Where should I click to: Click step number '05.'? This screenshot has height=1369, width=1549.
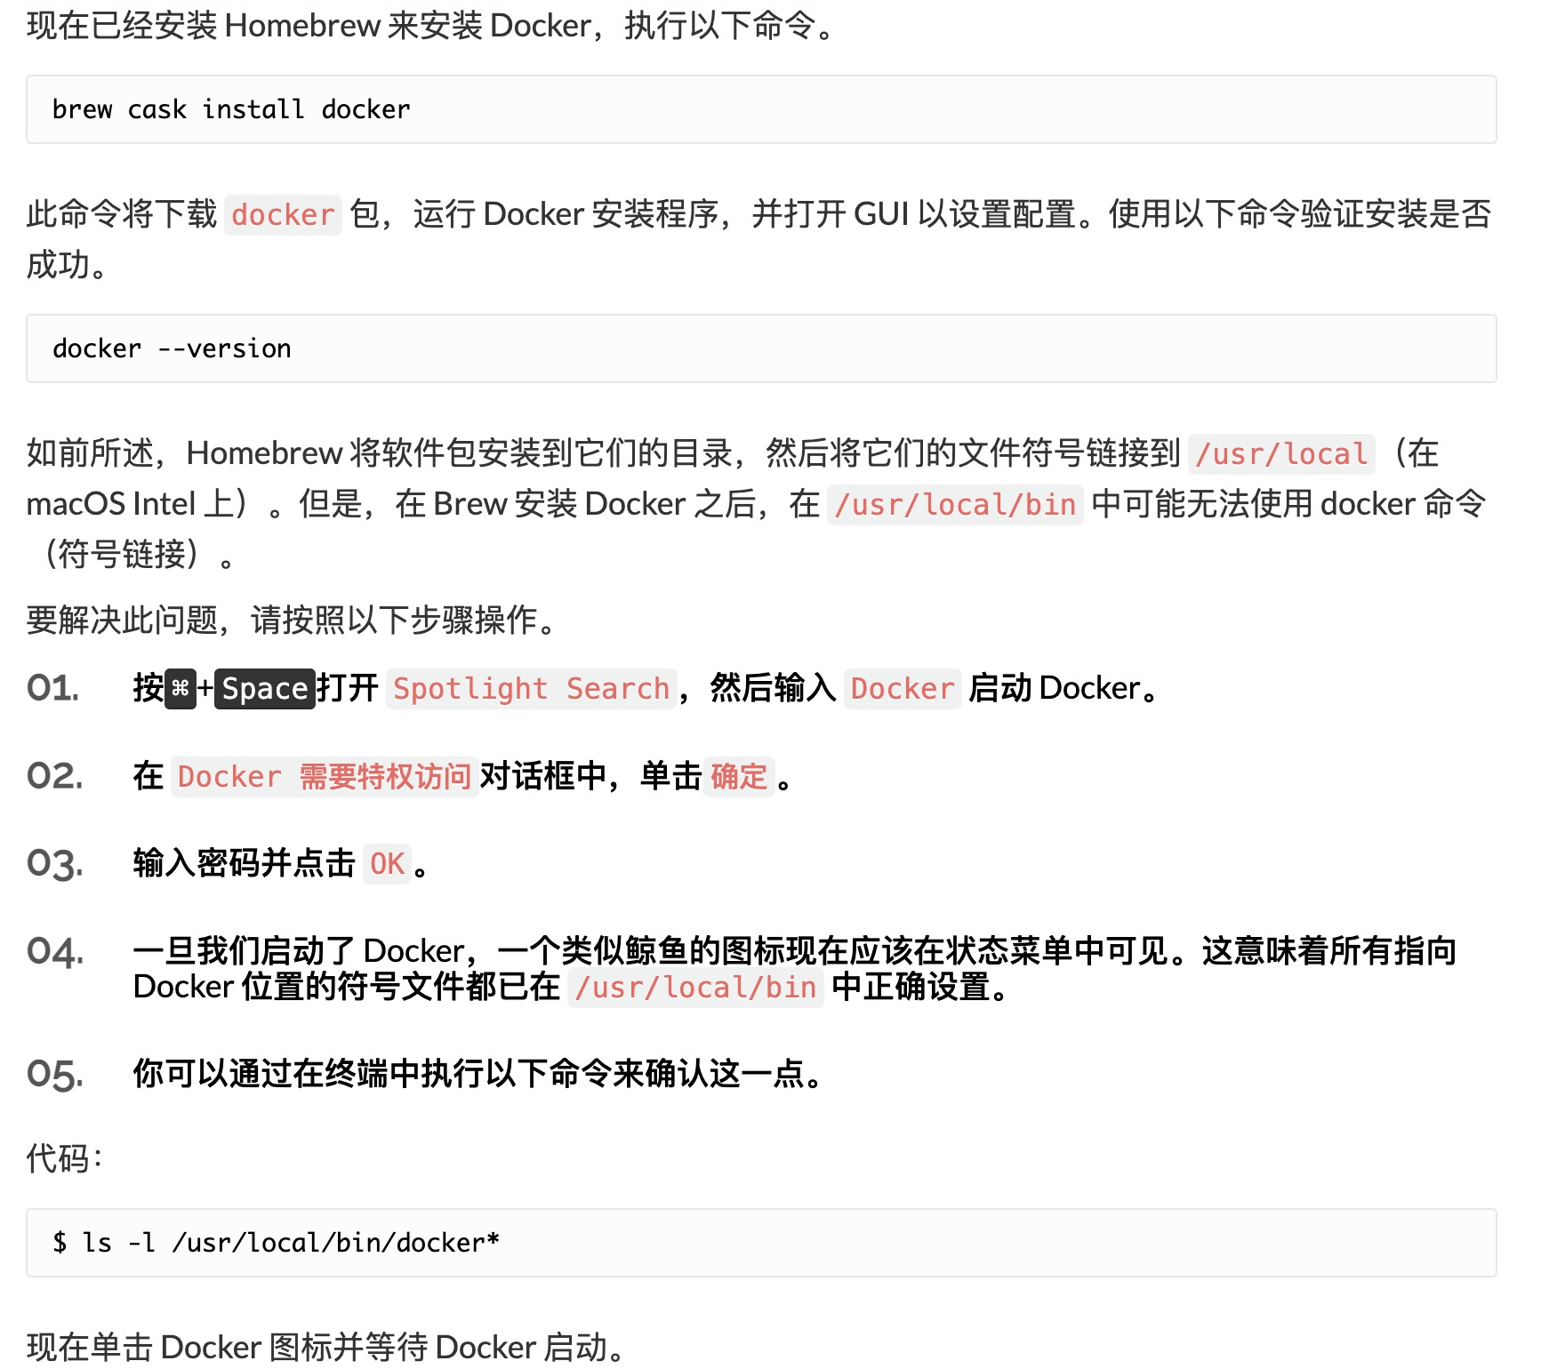coord(55,1075)
